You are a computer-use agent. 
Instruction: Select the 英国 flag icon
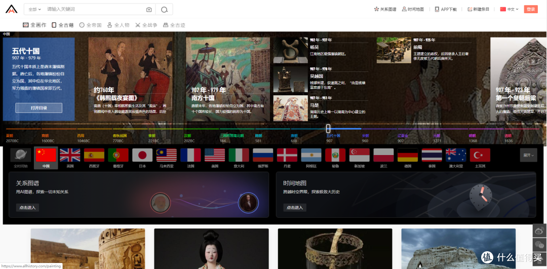coord(70,155)
